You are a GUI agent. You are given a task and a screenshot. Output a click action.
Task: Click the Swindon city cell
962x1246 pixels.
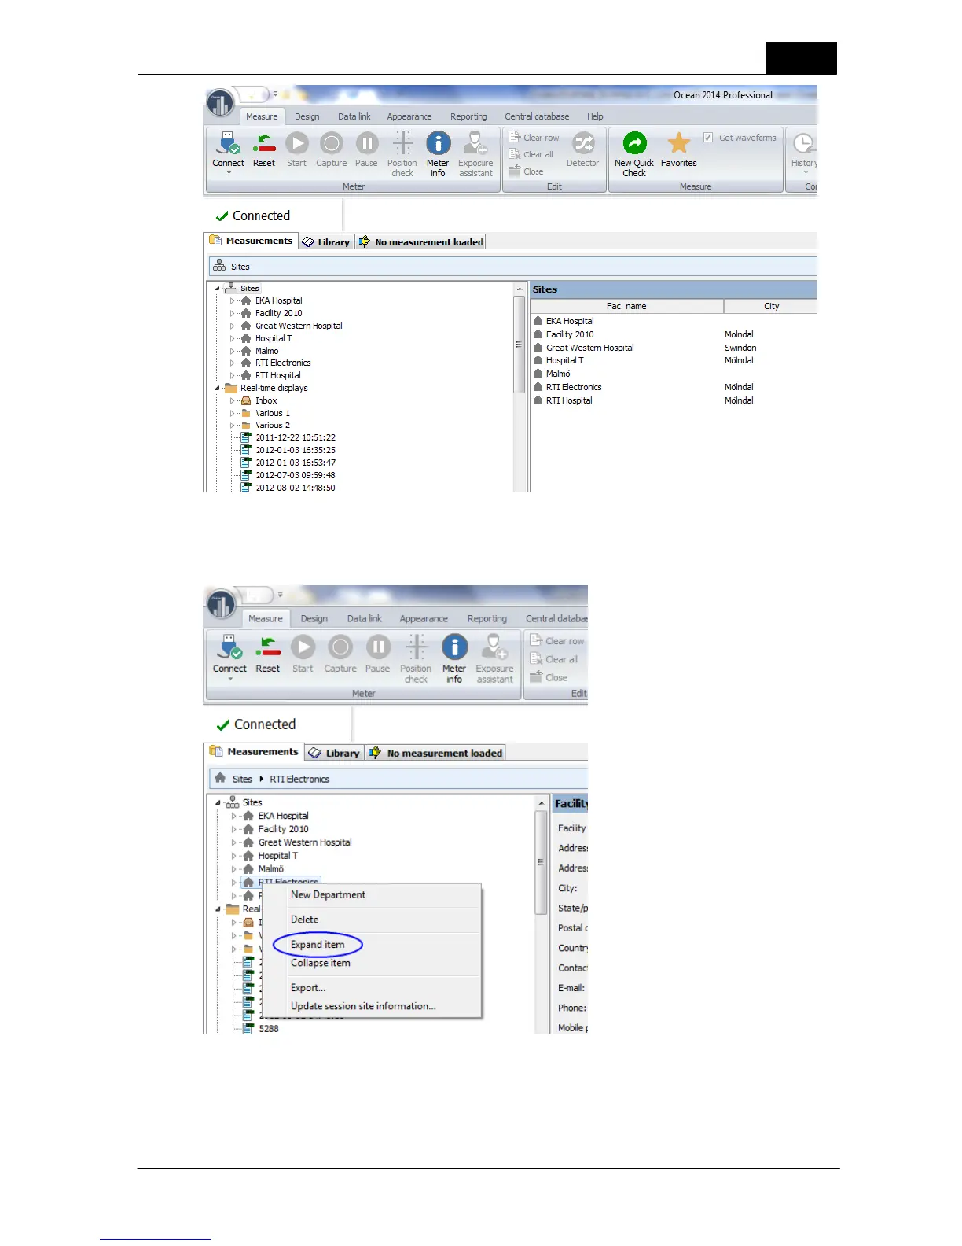[740, 348]
